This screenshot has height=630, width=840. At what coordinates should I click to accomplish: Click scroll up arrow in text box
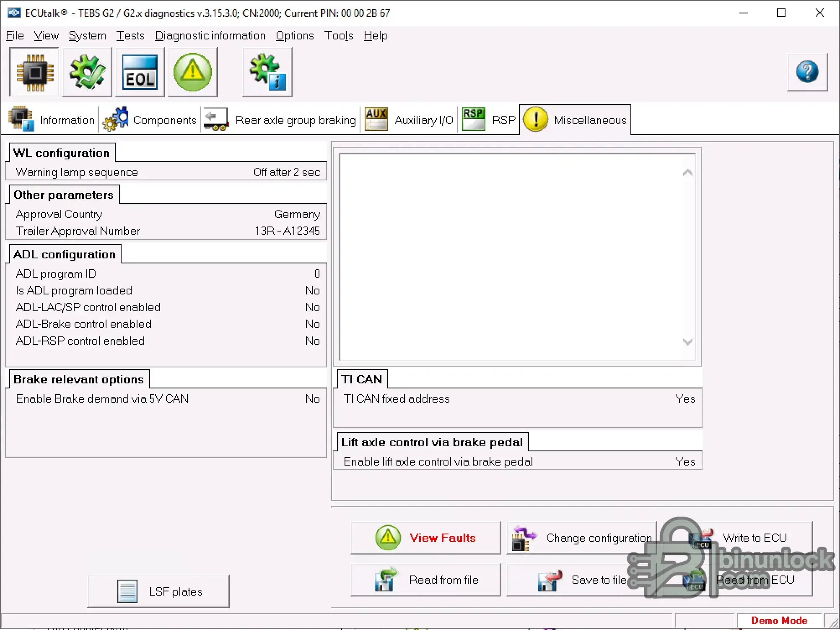click(687, 172)
